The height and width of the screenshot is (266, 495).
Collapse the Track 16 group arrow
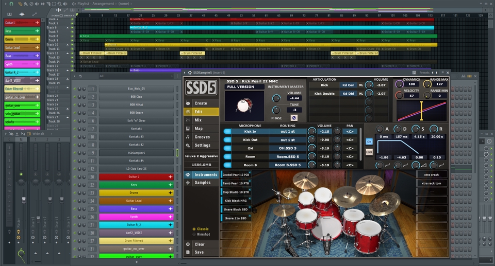pyautogui.click(x=68, y=70)
